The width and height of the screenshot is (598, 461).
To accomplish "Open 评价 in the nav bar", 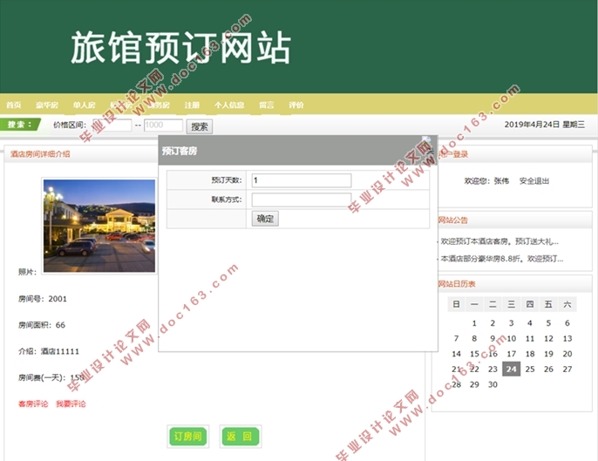I will 296,105.
